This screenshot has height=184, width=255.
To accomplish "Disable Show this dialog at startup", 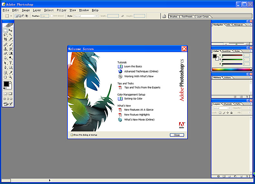I will coord(72,135).
